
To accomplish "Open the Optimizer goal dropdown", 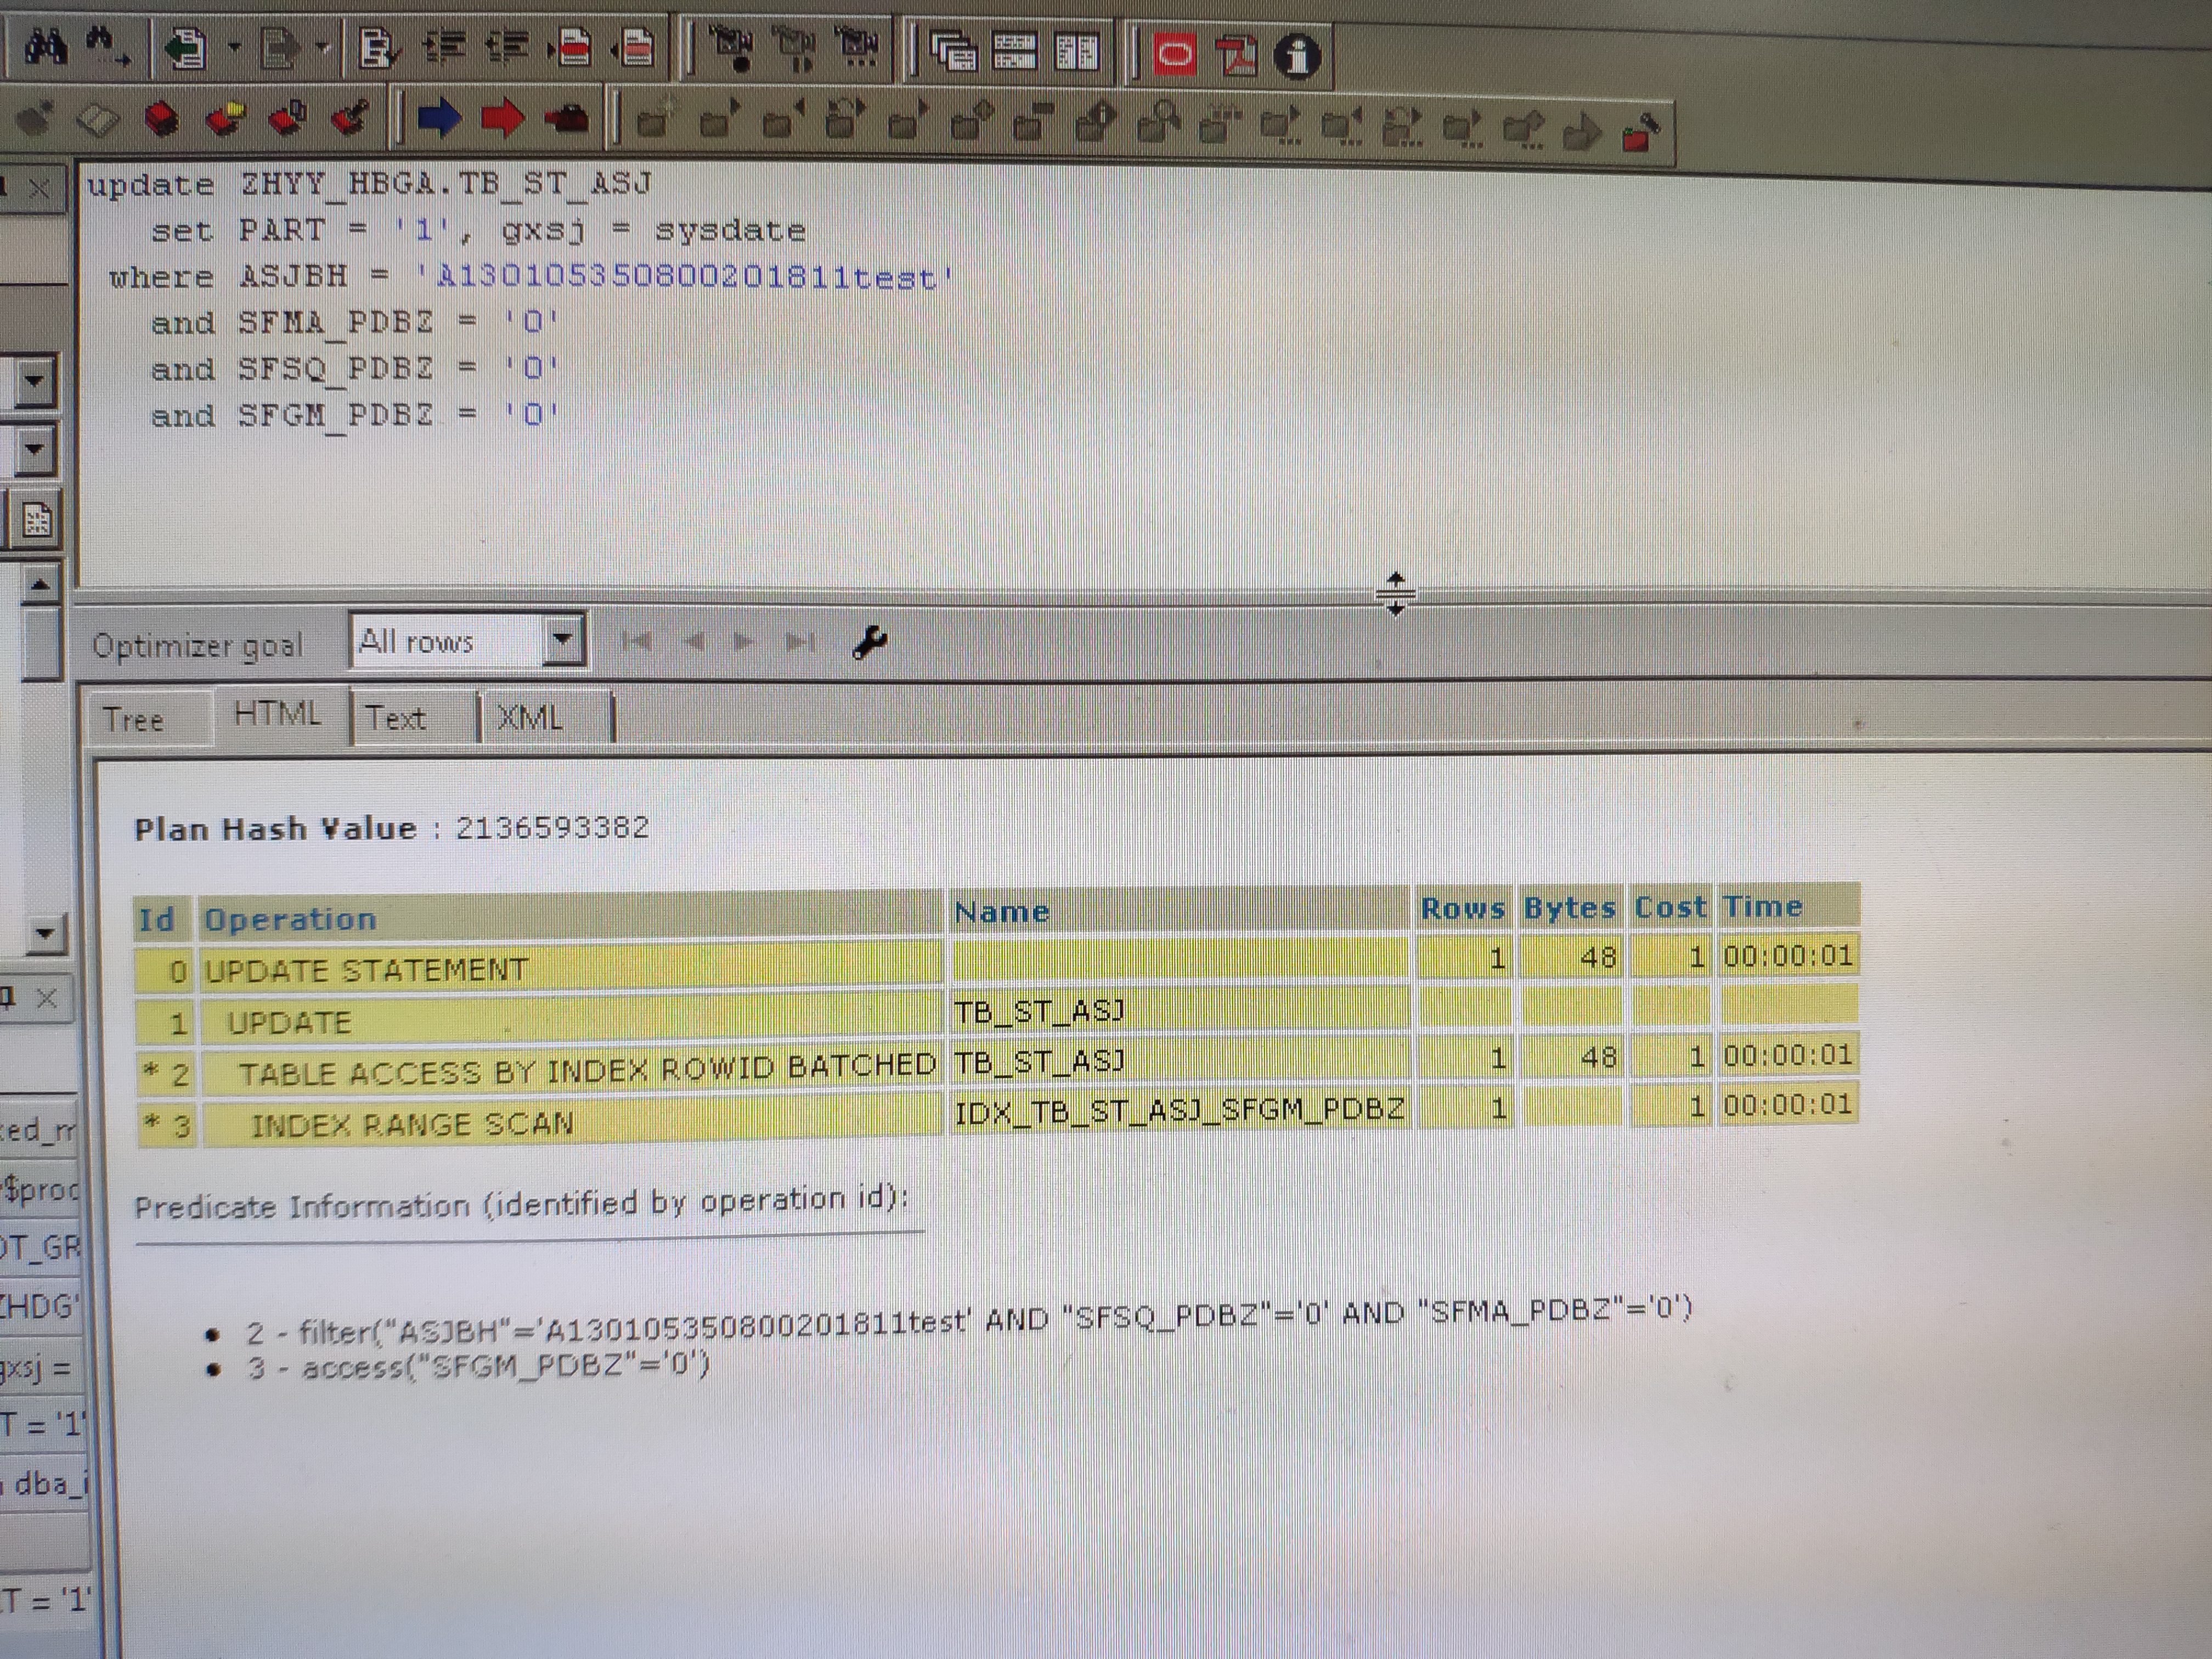I will click(x=563, y=640).
